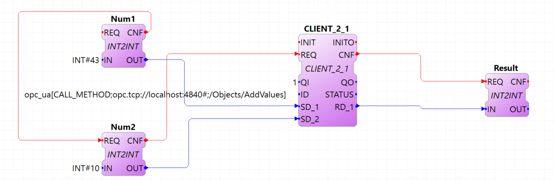Click the REQ event input of Result
554x180 pixels.
(x=495, y=82)
